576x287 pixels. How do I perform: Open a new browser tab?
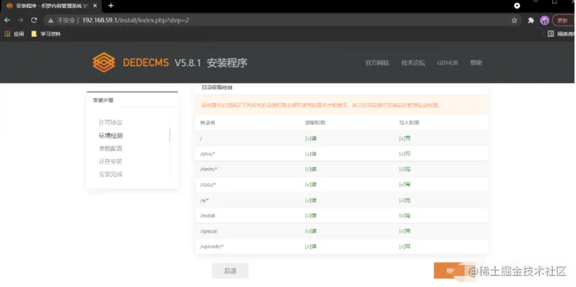pos(111,6)
